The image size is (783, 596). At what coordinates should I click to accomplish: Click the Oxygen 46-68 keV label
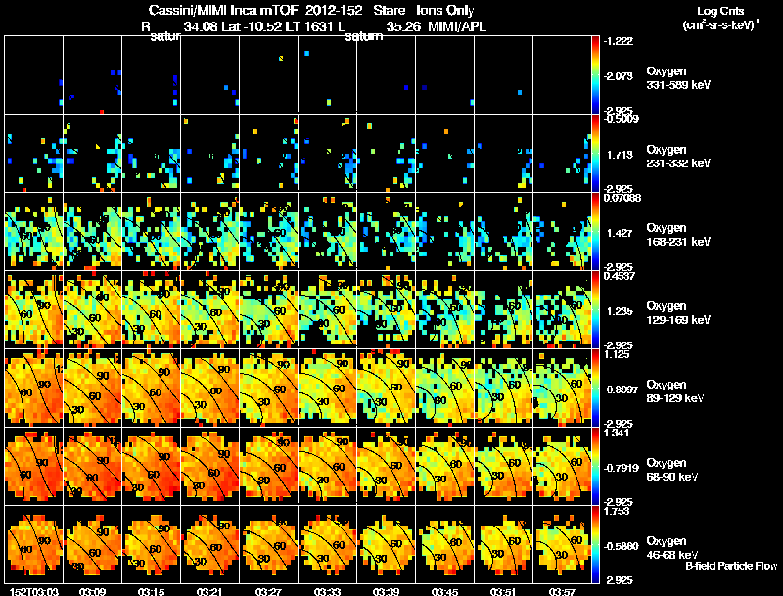point(672,548)
